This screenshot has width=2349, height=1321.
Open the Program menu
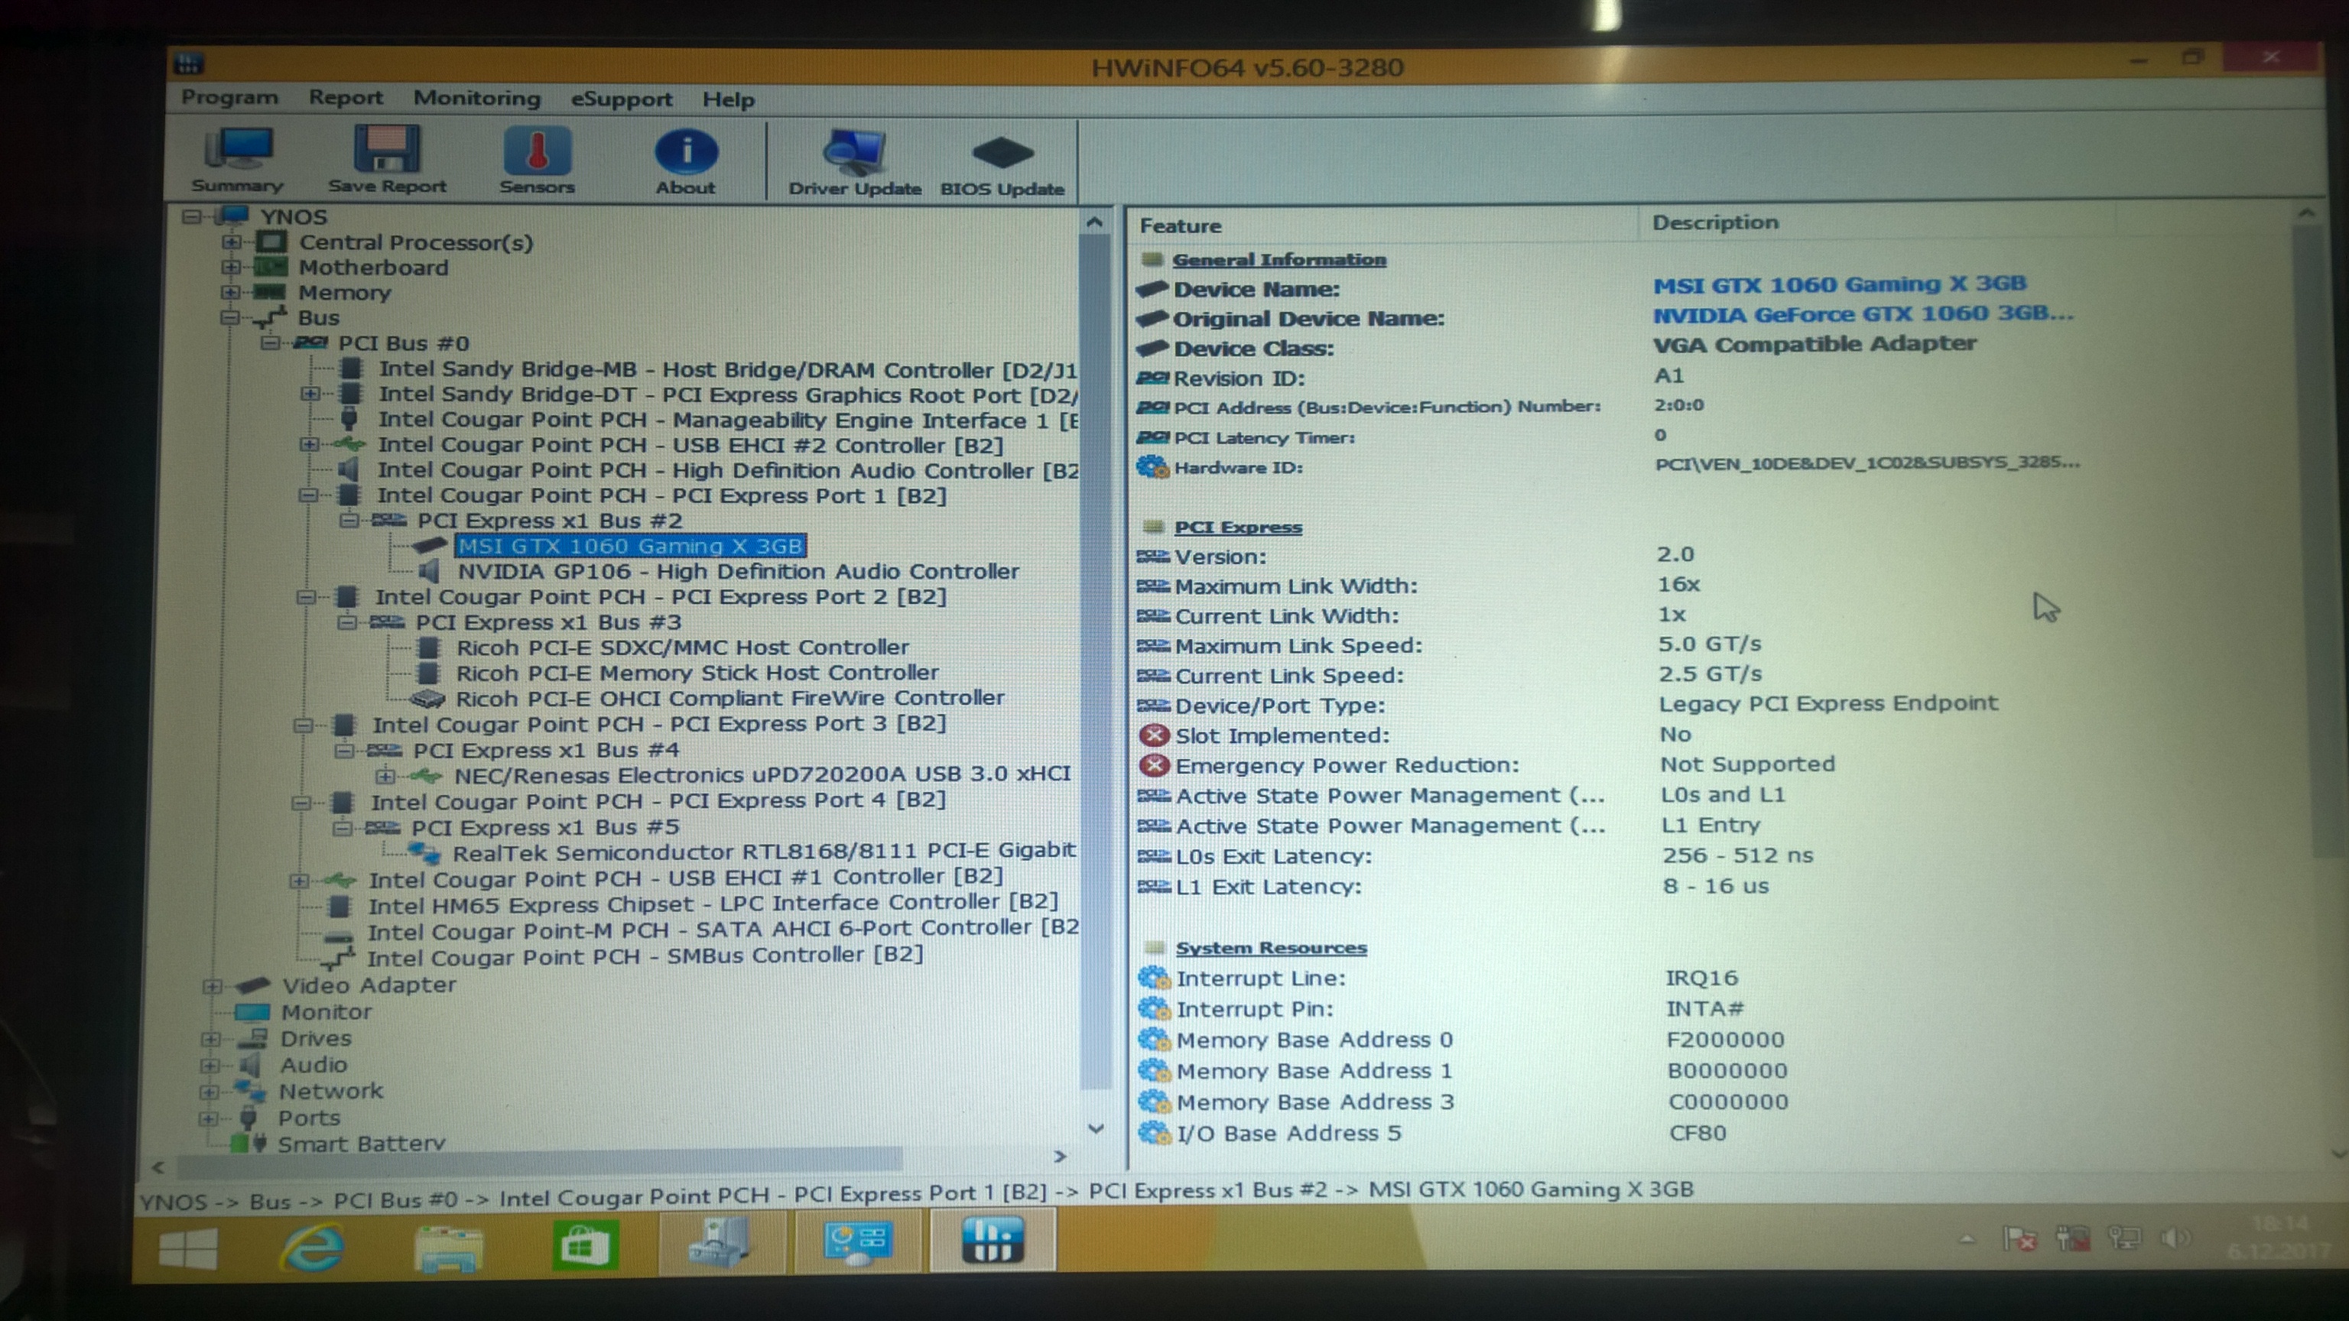(x=230, y=96)
